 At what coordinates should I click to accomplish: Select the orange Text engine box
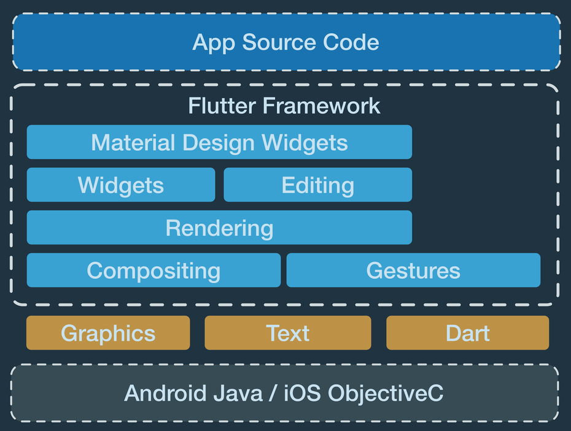pyautogui.click(x=288, y=333)
